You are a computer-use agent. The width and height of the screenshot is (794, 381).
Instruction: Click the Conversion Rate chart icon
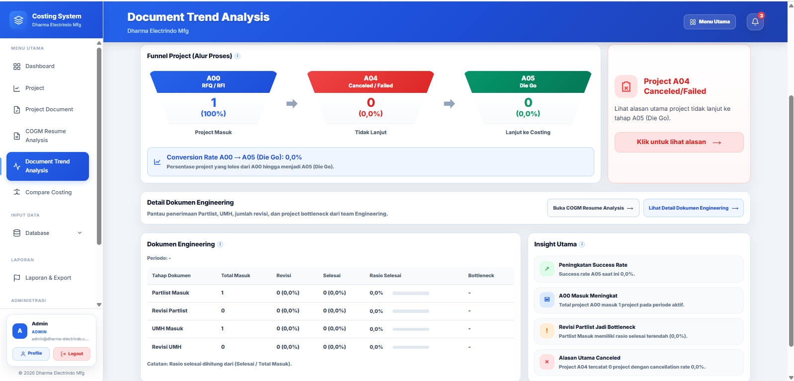point(158,162)
